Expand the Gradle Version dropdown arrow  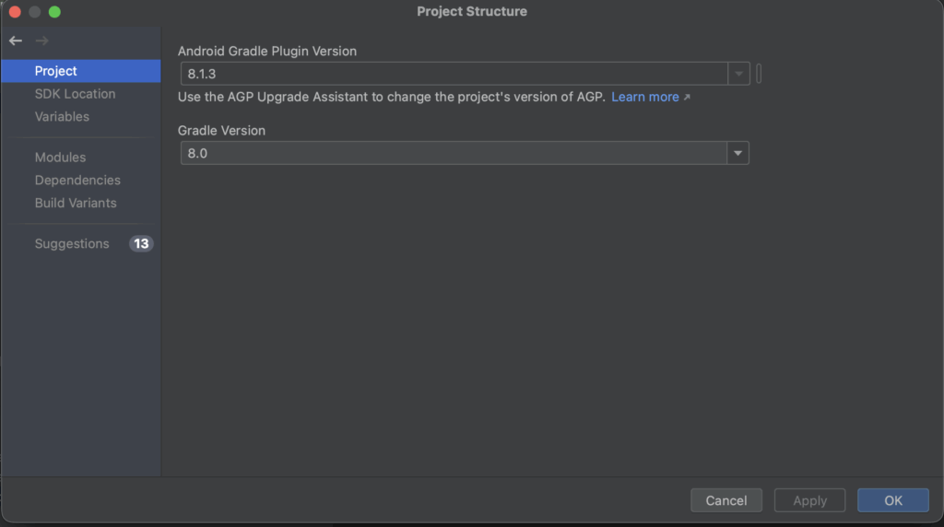coord(737,153)
